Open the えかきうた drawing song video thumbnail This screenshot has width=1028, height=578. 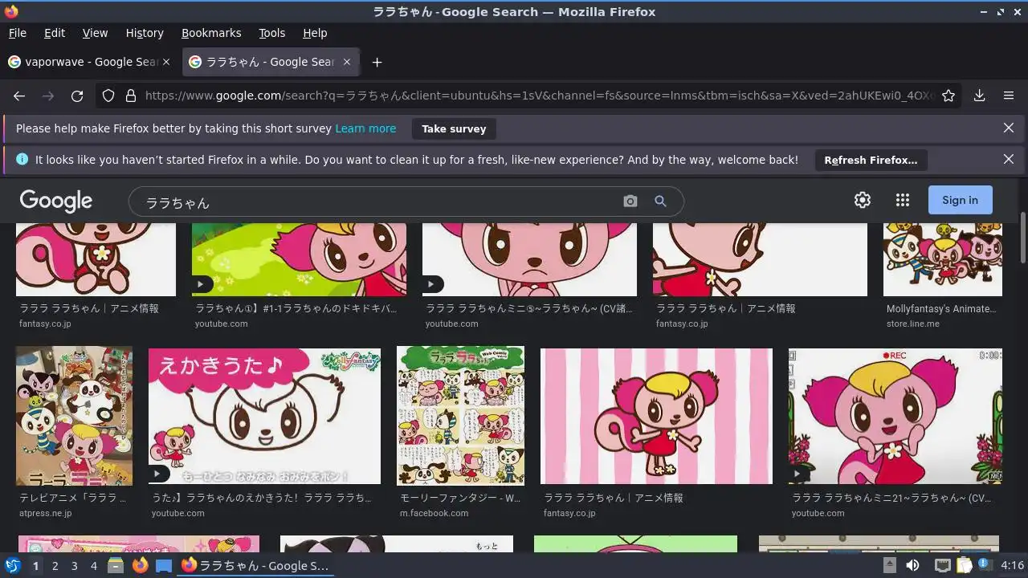point(264,416)
